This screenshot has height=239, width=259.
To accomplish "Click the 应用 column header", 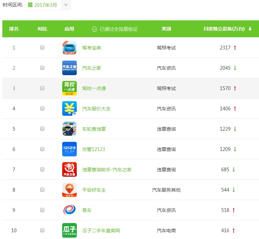I will (x=69, y=29).
